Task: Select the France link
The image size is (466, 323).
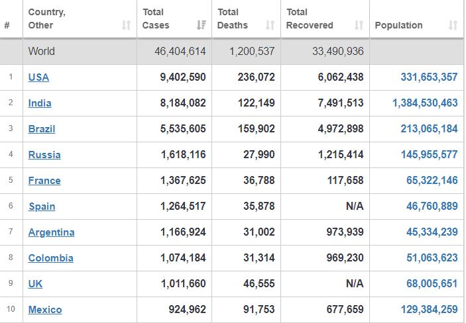Action: pyautogui.click(x=44, y=181)
